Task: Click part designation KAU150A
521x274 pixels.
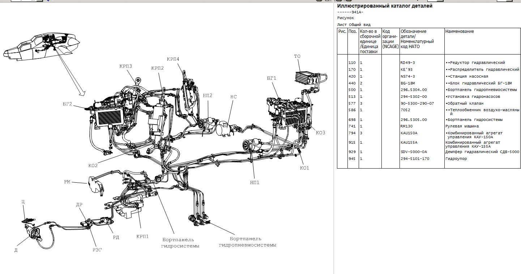Action: [x=409, y=133]
